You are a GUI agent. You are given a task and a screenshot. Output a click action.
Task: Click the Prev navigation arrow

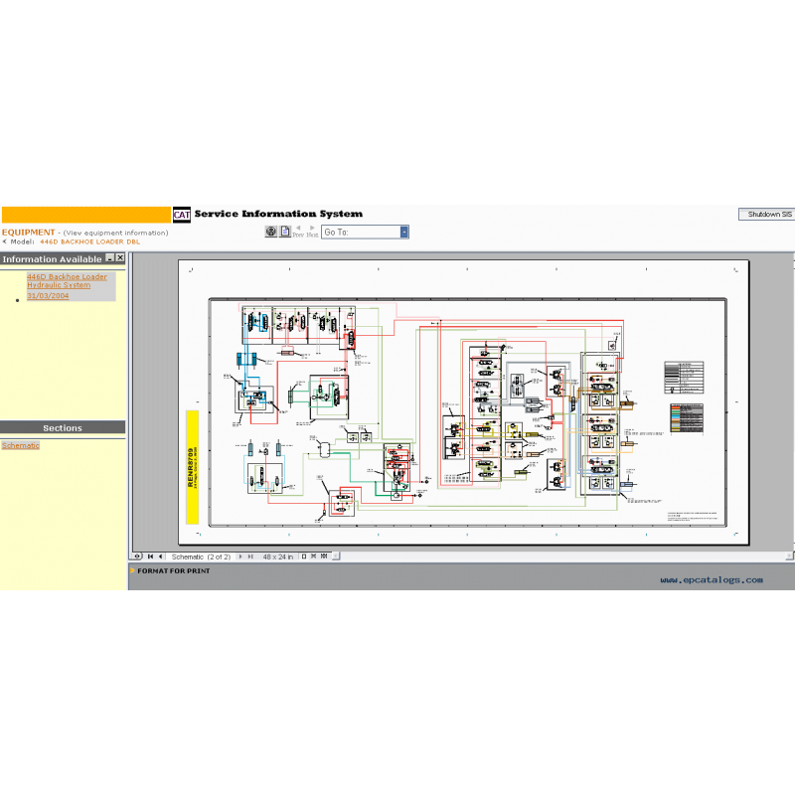point(299,229)
